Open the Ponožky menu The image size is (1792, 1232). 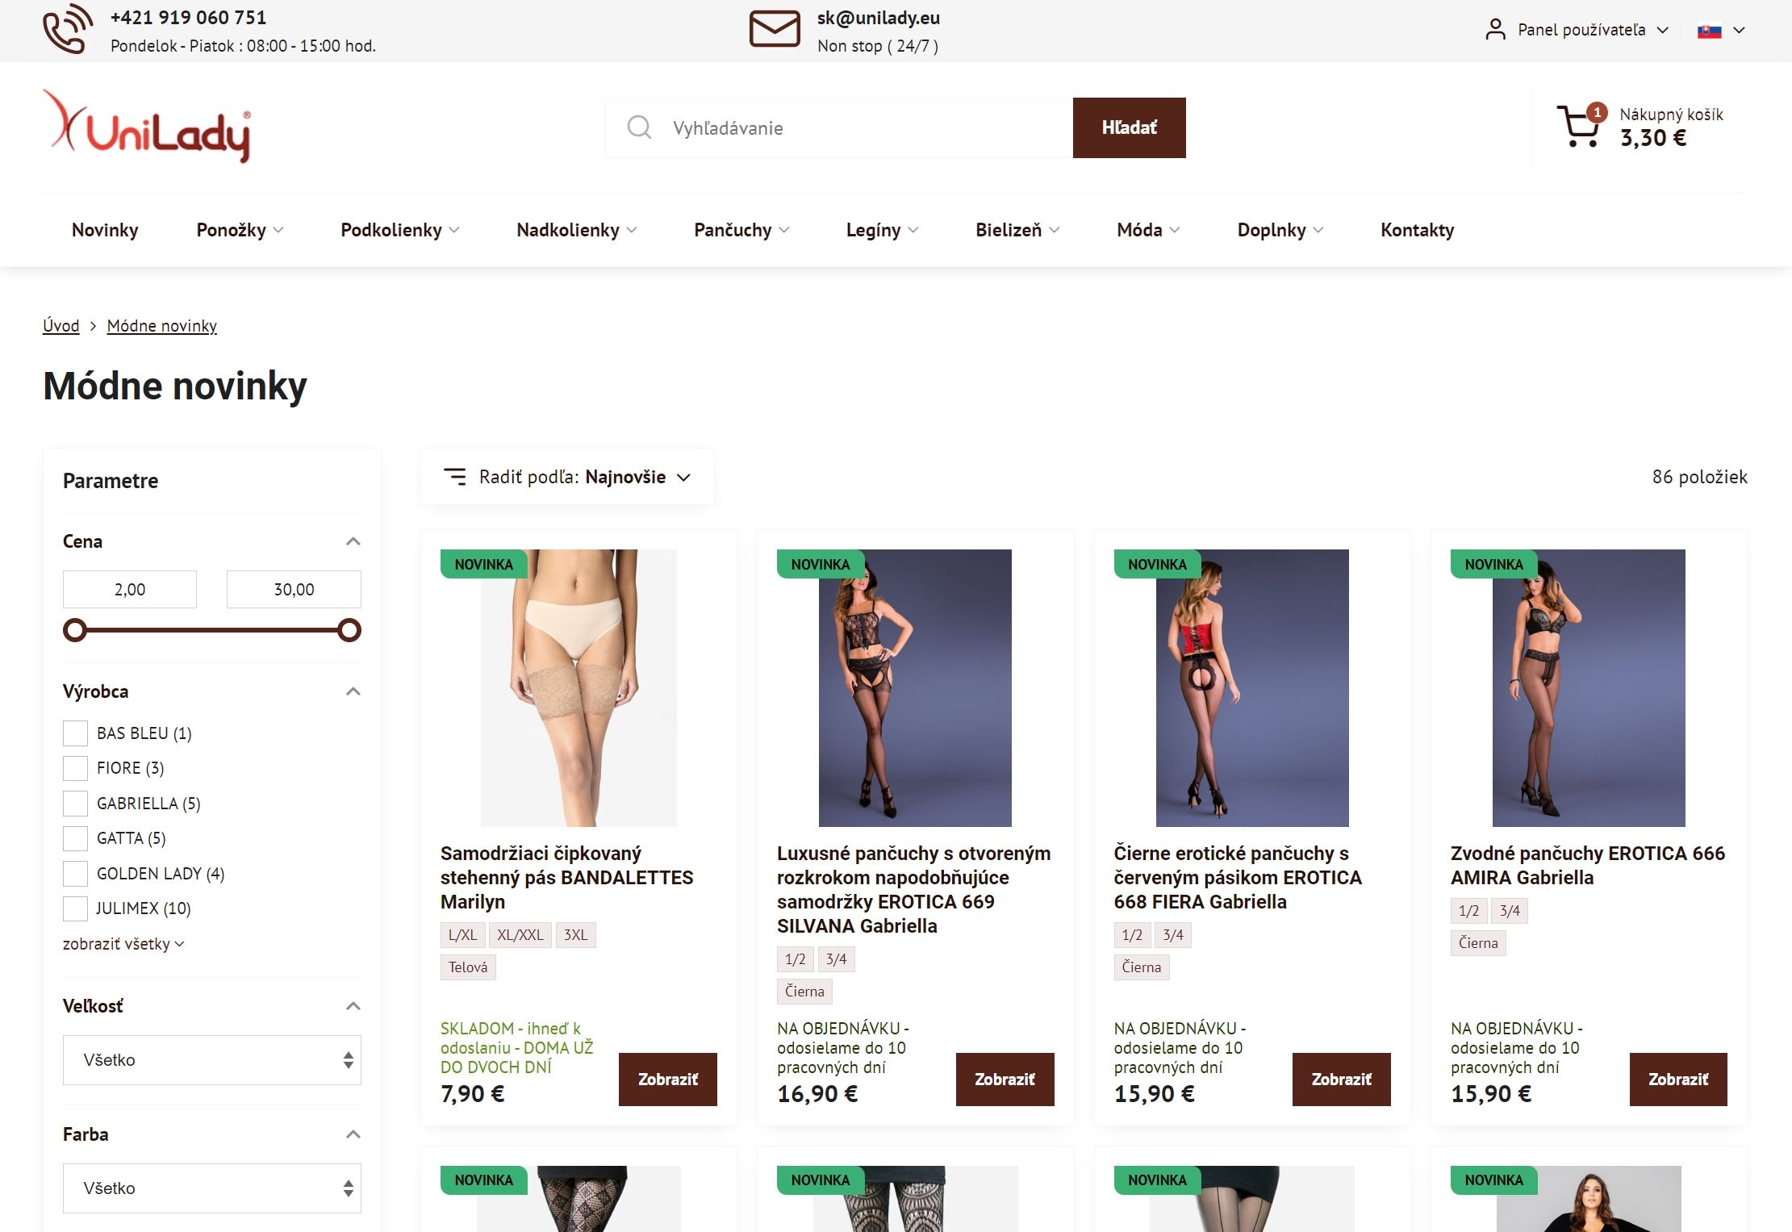(x=240, y=230)
